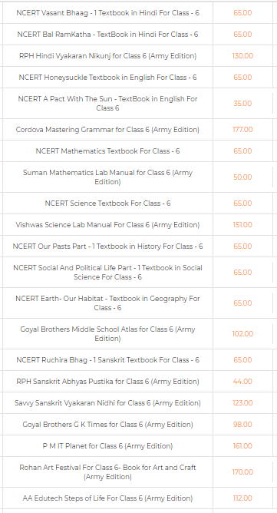Screen dimensions: 277x513
Task: Open Rohan Art Festival art and craft book
Action: [107, 472]
